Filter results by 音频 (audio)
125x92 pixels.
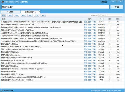[17, 15]
